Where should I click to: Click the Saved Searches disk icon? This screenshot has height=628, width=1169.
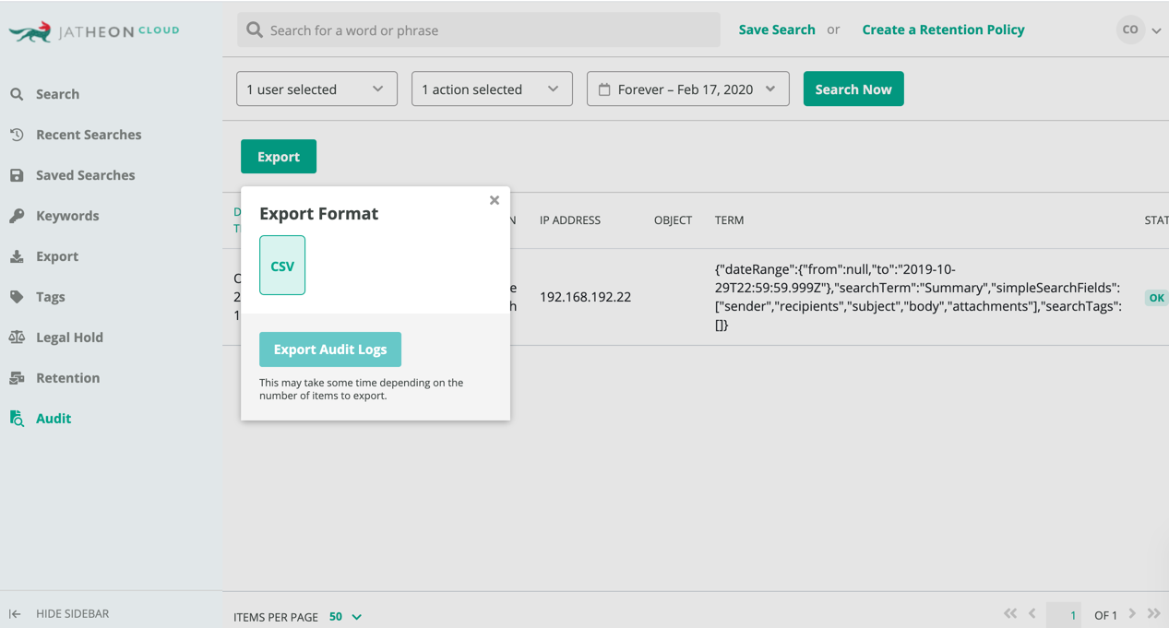click(x=17, y=175)
